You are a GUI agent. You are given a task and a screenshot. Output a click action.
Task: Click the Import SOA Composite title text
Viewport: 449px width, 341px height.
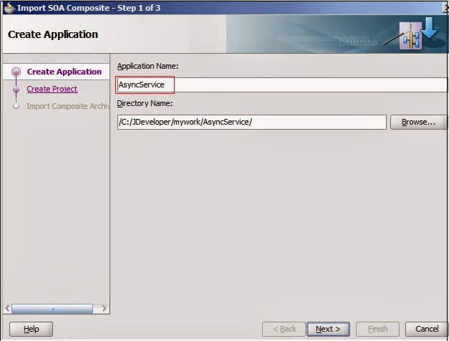point(89,8)
